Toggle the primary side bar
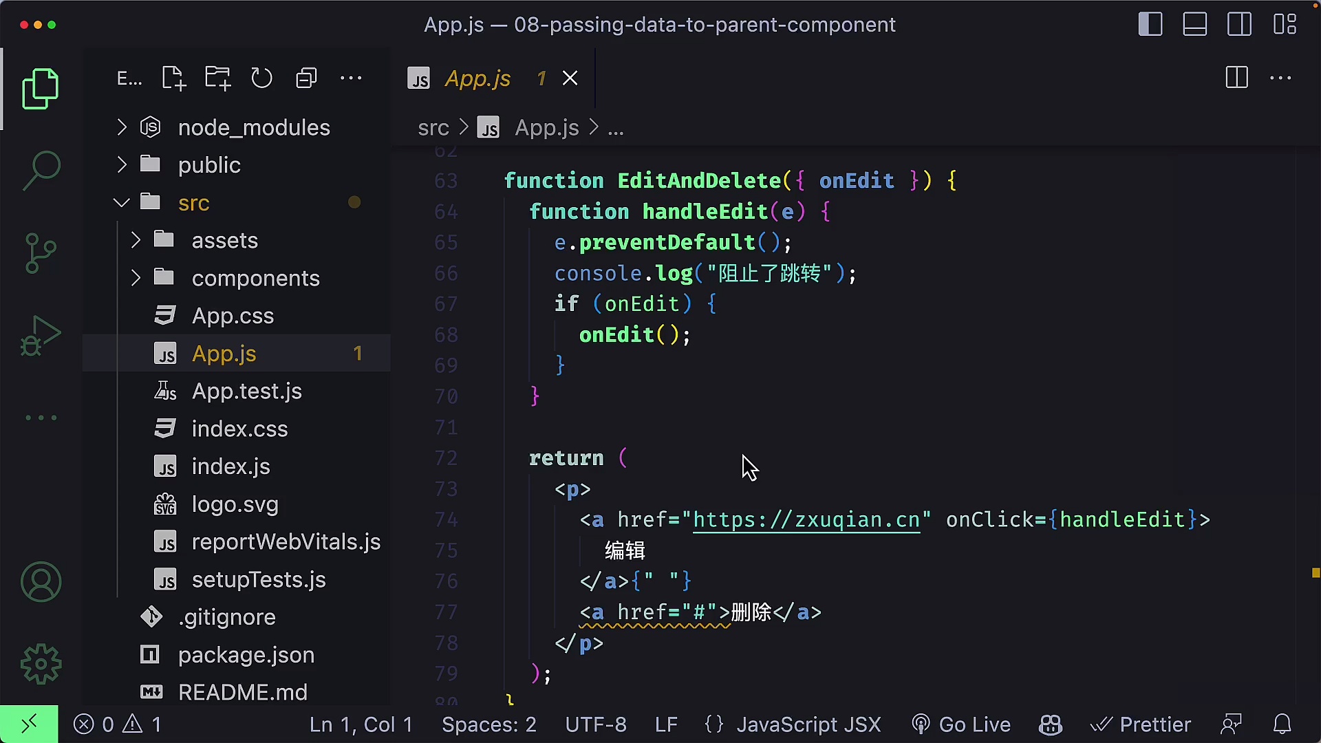 (x=1150, y=23)
